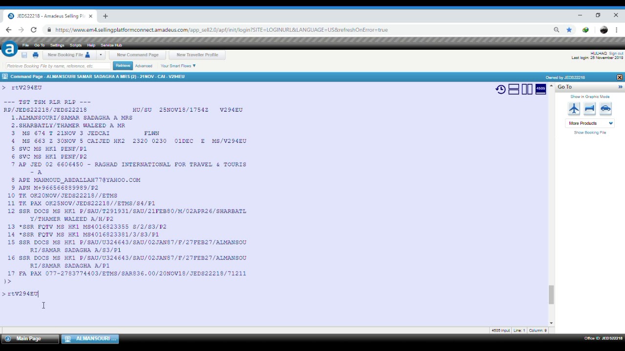Click email MAHMOUD_ABDALLAH77@YAHOO.COM line

click(x=76, y=180)
